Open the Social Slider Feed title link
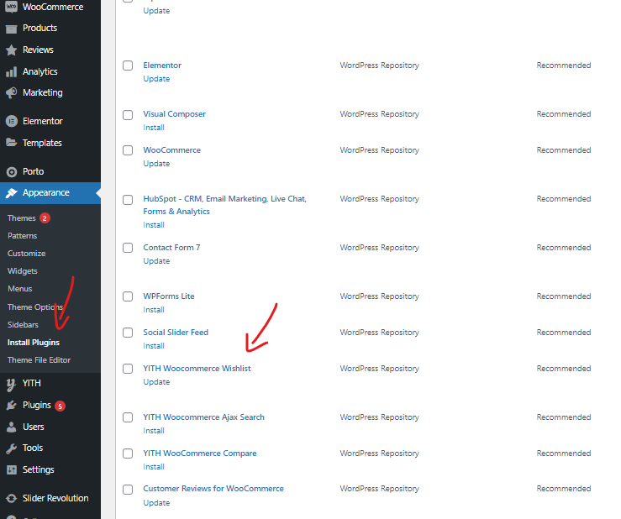Screen dimensions: 621x519 (x=176, y=333)
